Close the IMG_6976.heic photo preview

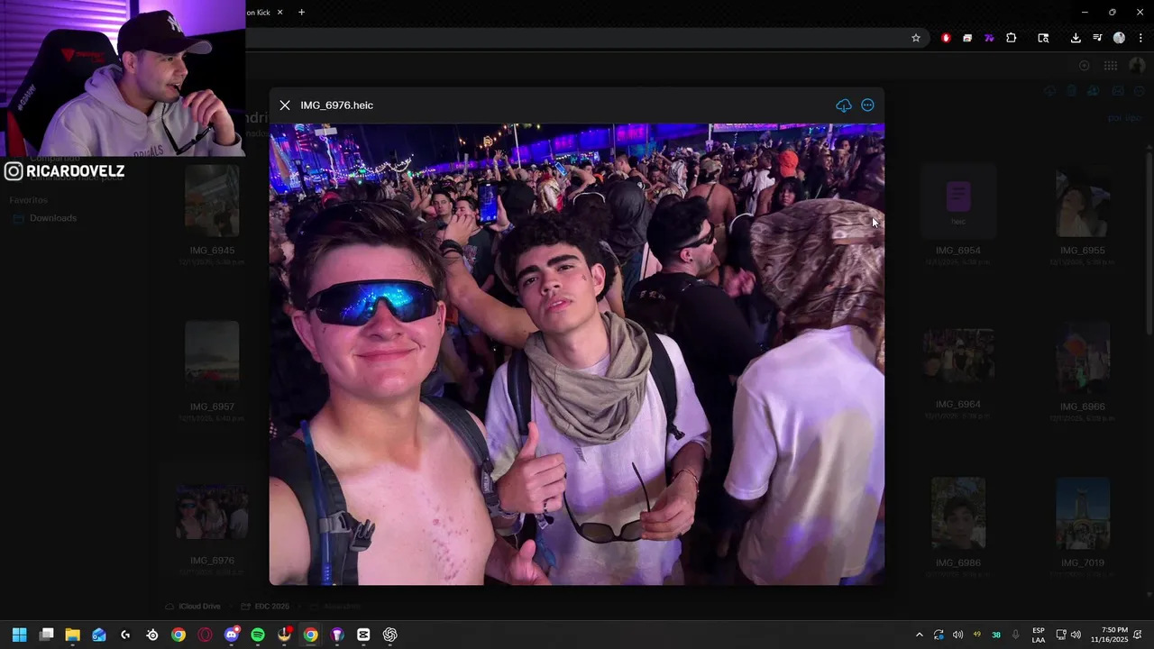(285, 105)
